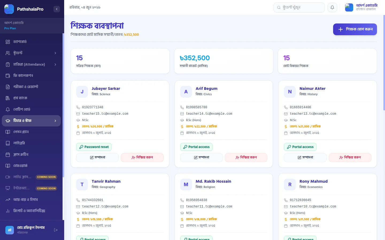
Task: Click সম্পাদনা on Jubayer Sarkar's card
Action: click(98, 158)
